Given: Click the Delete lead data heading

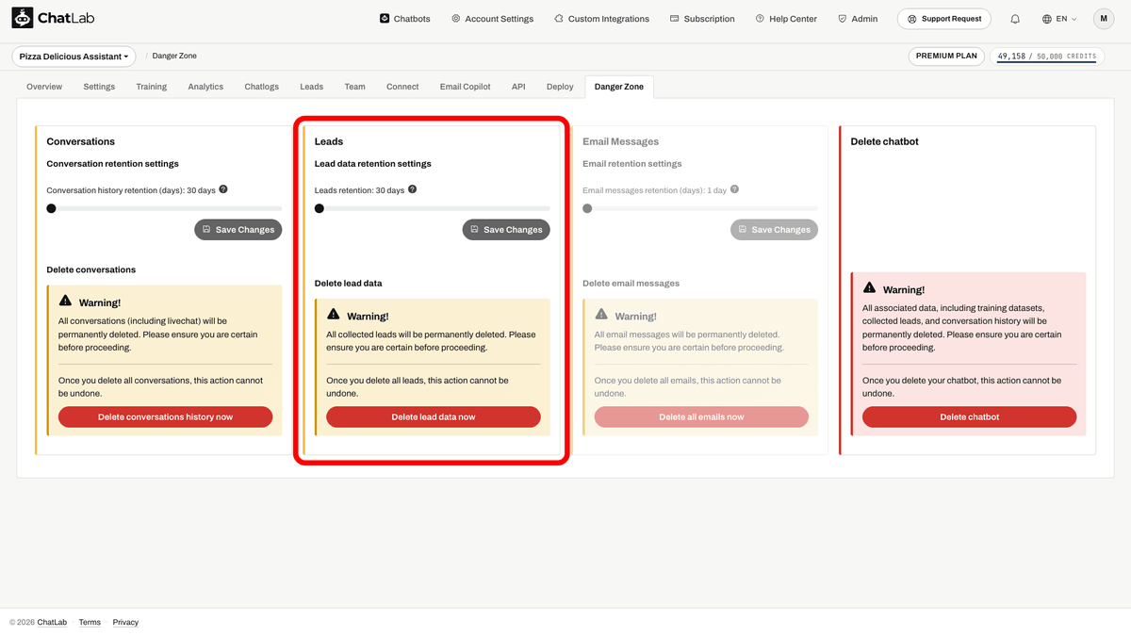Looking at the screenshot, I should (349, 283).
